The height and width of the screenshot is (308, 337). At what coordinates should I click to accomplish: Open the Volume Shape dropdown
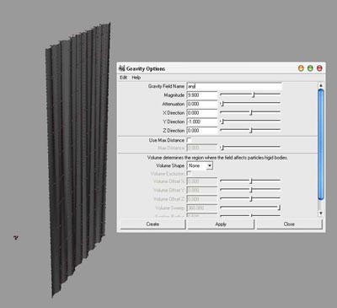[x=200, y=165]
